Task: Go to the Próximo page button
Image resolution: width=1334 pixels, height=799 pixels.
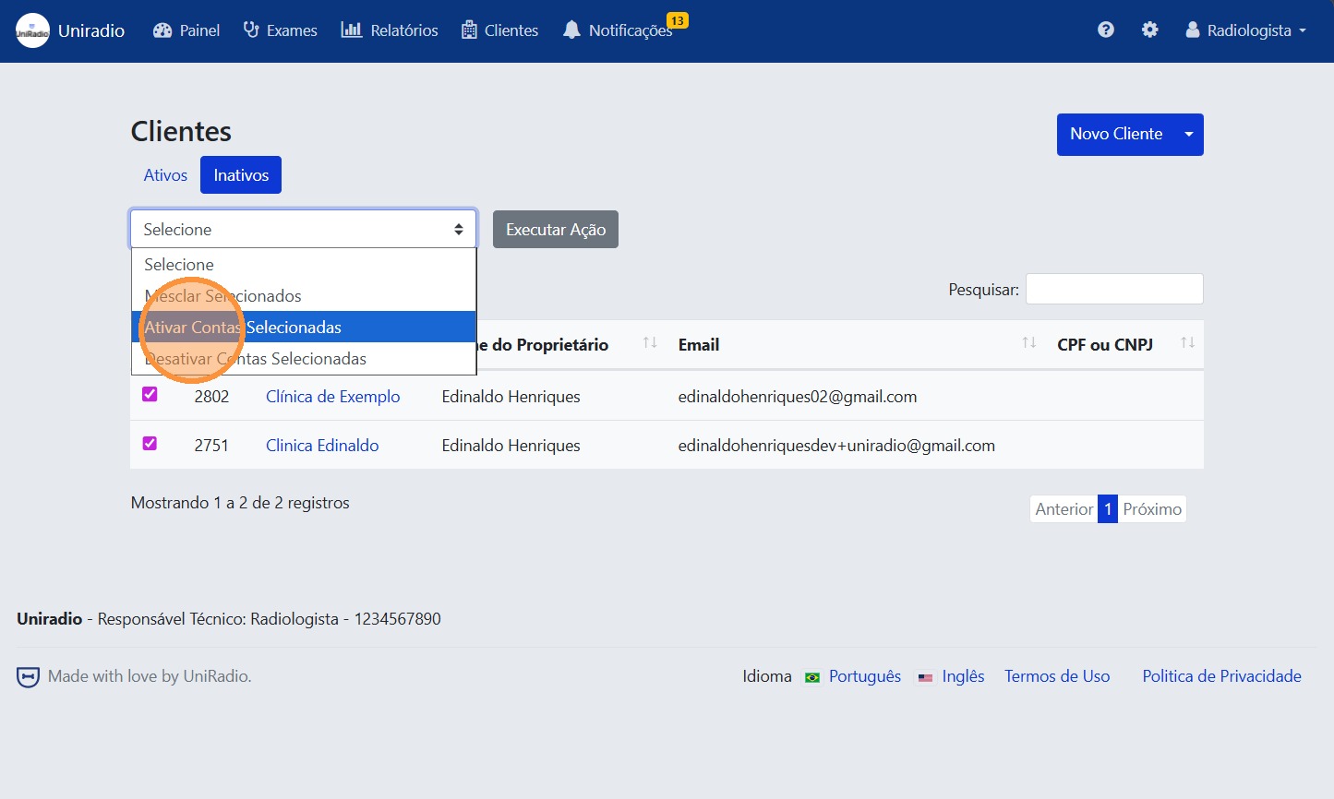Action: click(1151, 509)
